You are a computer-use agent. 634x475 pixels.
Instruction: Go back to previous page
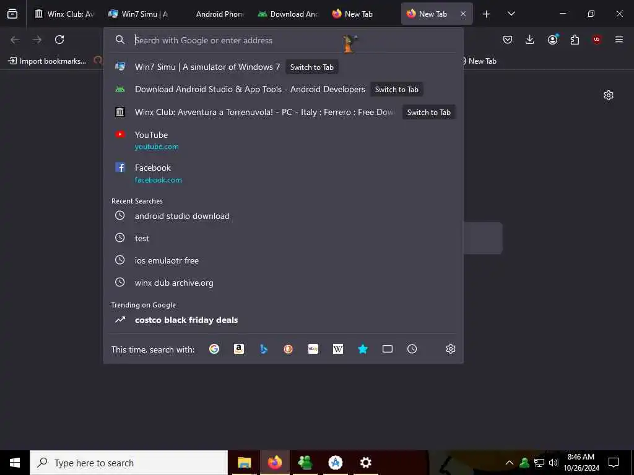click(x=15, y=40)
